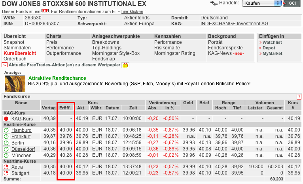Screen dimensions: 303x184
Task: Open the FreeTrades gift icon
Action: tap(125, 66)
